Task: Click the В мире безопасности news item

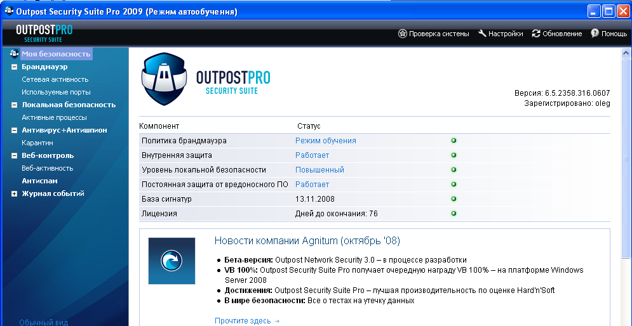Action: click(x=319, y=301)
